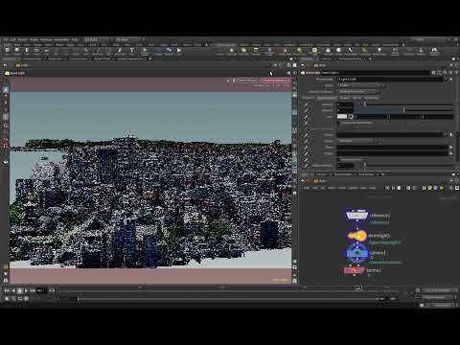
Task: Toggle the first pencil control icon in the parameter column
Action: 307,104
